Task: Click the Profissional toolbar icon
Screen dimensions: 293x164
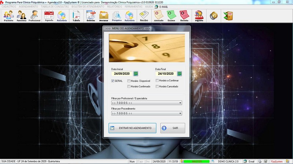Action: pos(34,16)
